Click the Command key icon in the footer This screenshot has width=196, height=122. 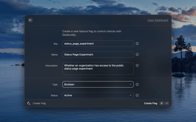click(161, 103)
